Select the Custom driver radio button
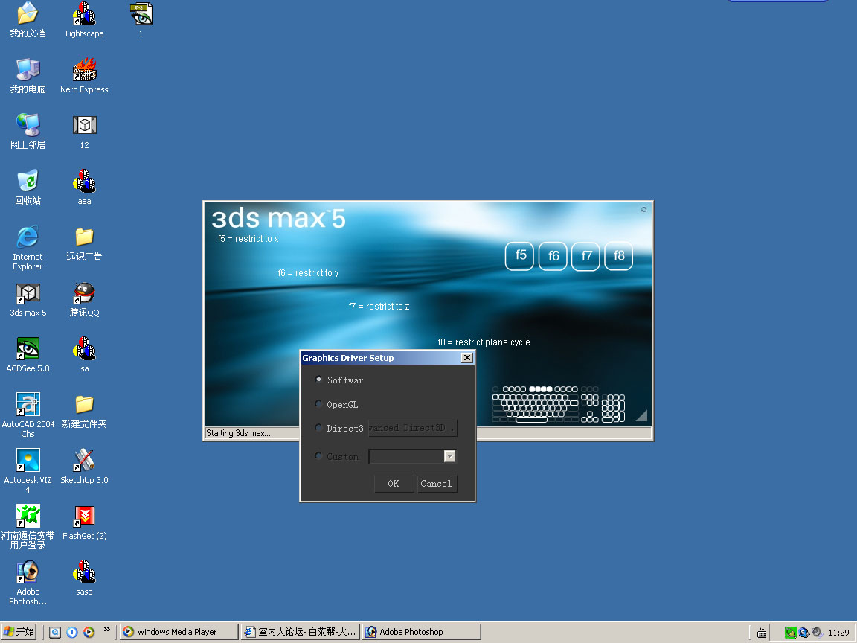The image size is (857, 643). click(x=319, y=456)
